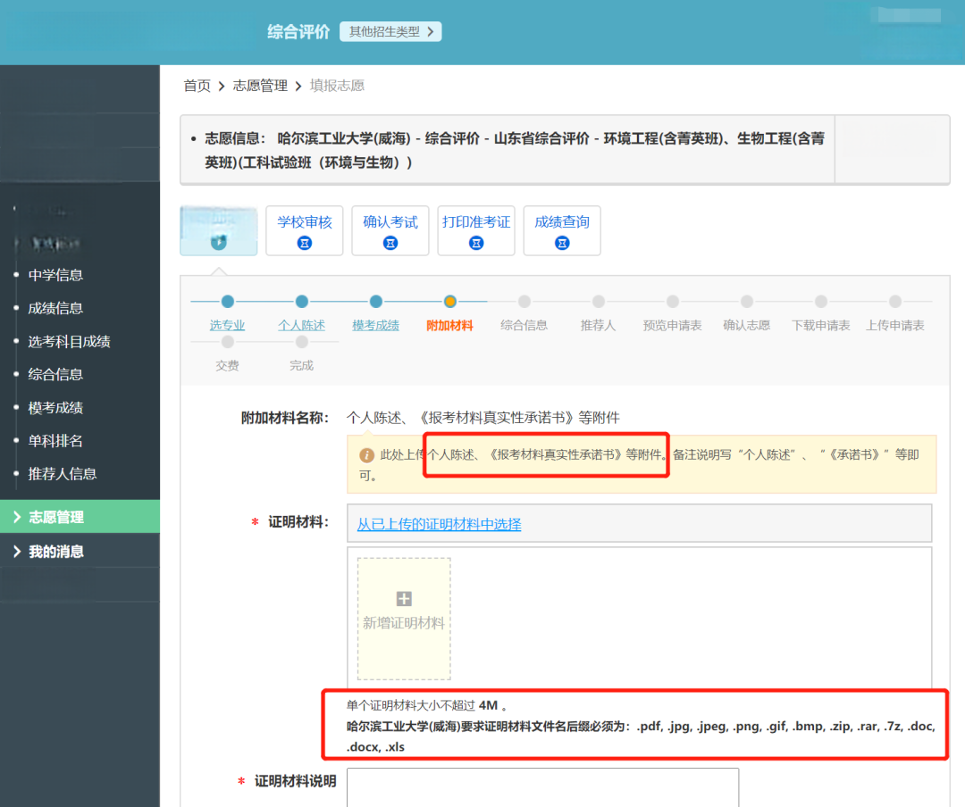This screenshot has height=807, width=965.
Task: Open 单科排名 in the sidebar
Action: pyautogui.click(x=55, y=440)
